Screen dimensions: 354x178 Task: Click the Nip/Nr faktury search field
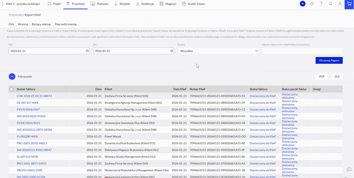302,51
